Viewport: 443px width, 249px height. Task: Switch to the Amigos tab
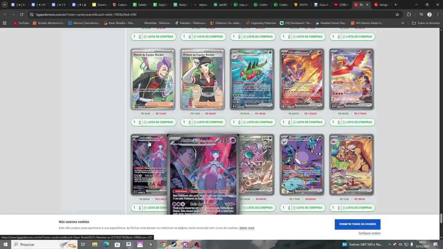[381, 5]
